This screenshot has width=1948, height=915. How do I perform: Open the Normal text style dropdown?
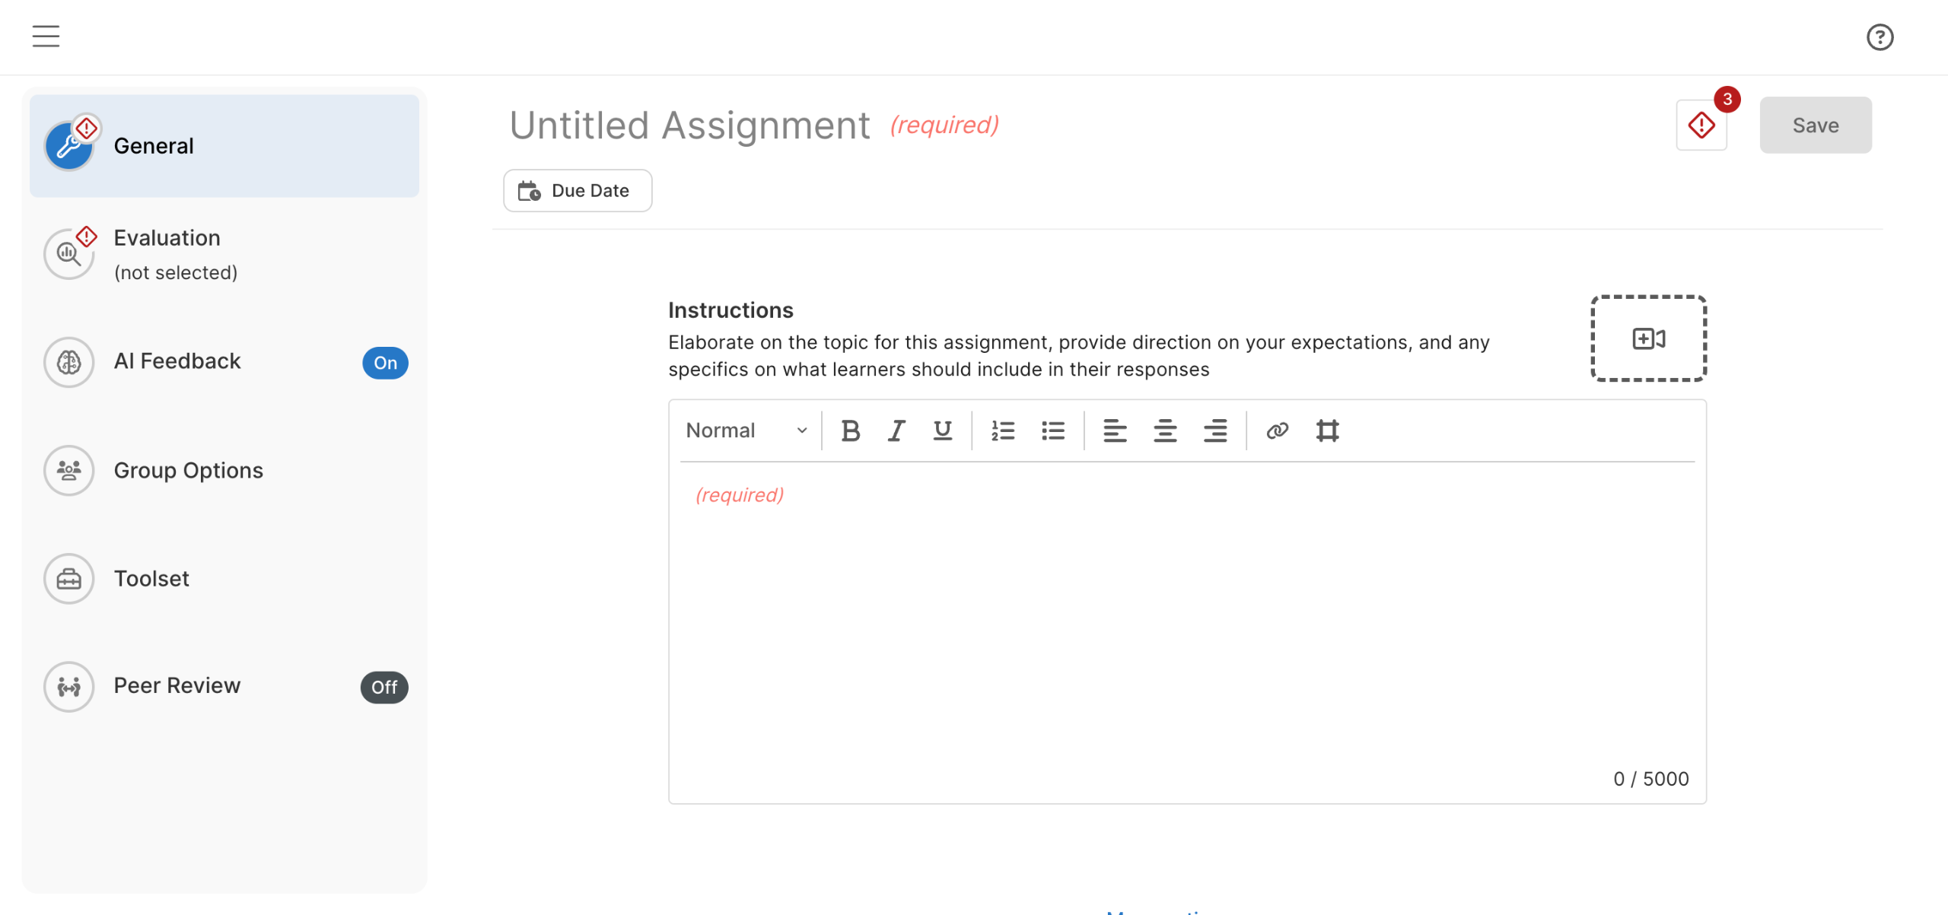pos(746,430)
